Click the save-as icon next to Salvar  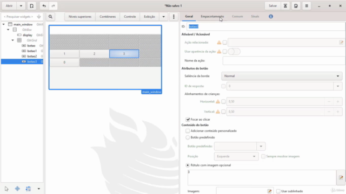coord(296,6)
